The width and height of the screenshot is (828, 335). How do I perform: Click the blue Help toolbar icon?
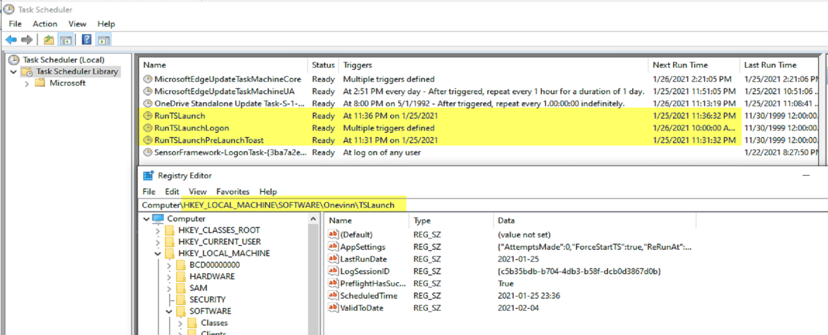[86, 40]
